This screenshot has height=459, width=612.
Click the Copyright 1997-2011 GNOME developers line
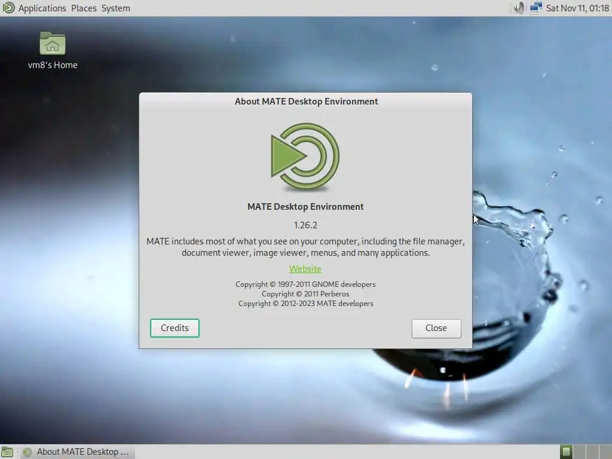pos(305,284)
